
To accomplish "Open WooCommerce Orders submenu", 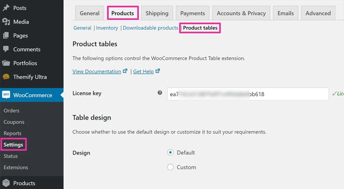I will coord(11,110).
